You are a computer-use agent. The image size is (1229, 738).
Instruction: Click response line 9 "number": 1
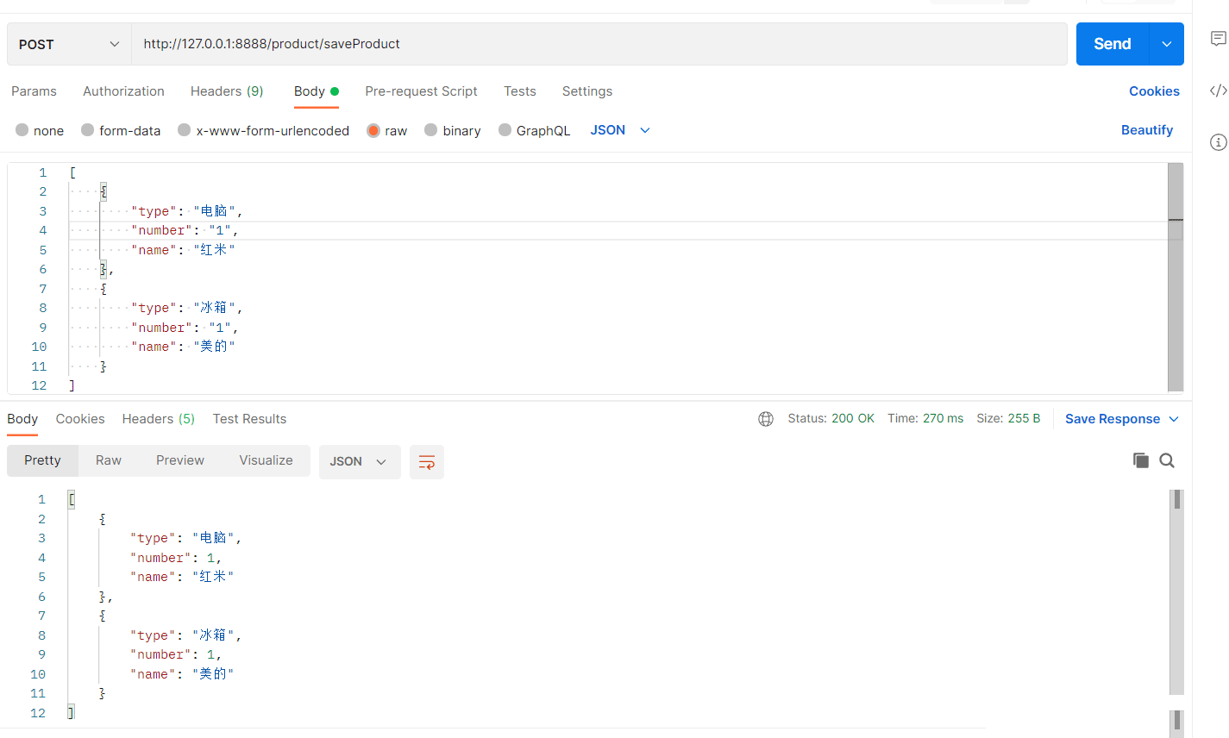click(176, 654)
